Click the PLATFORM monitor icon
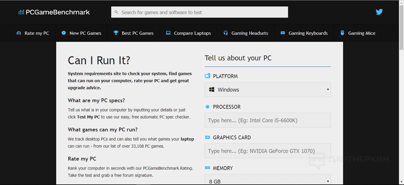 pos(207,76)
